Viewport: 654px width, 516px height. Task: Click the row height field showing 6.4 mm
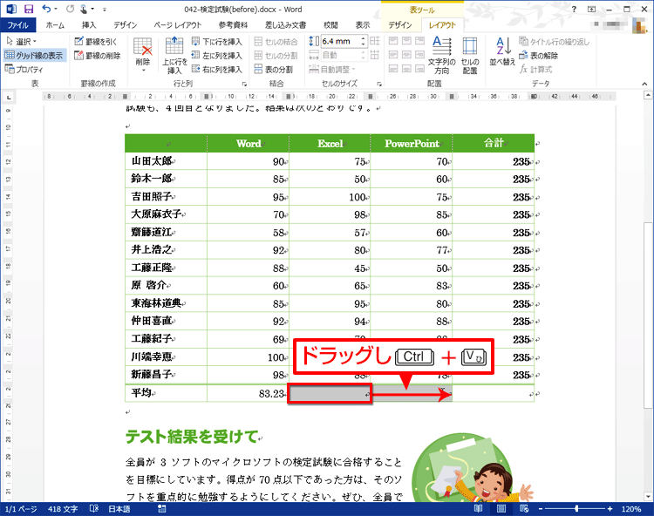tap(340, 41)
